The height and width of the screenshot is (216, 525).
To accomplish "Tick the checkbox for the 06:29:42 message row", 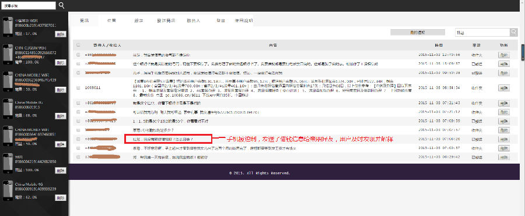I will tap(78, 157).
